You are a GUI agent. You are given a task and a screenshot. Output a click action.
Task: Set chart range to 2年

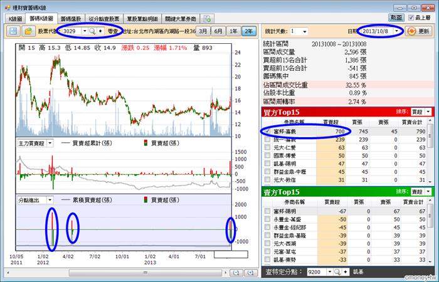[x=249, y=31]
